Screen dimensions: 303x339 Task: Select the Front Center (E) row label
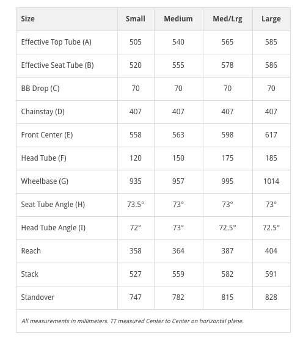(x=47, y=135)
